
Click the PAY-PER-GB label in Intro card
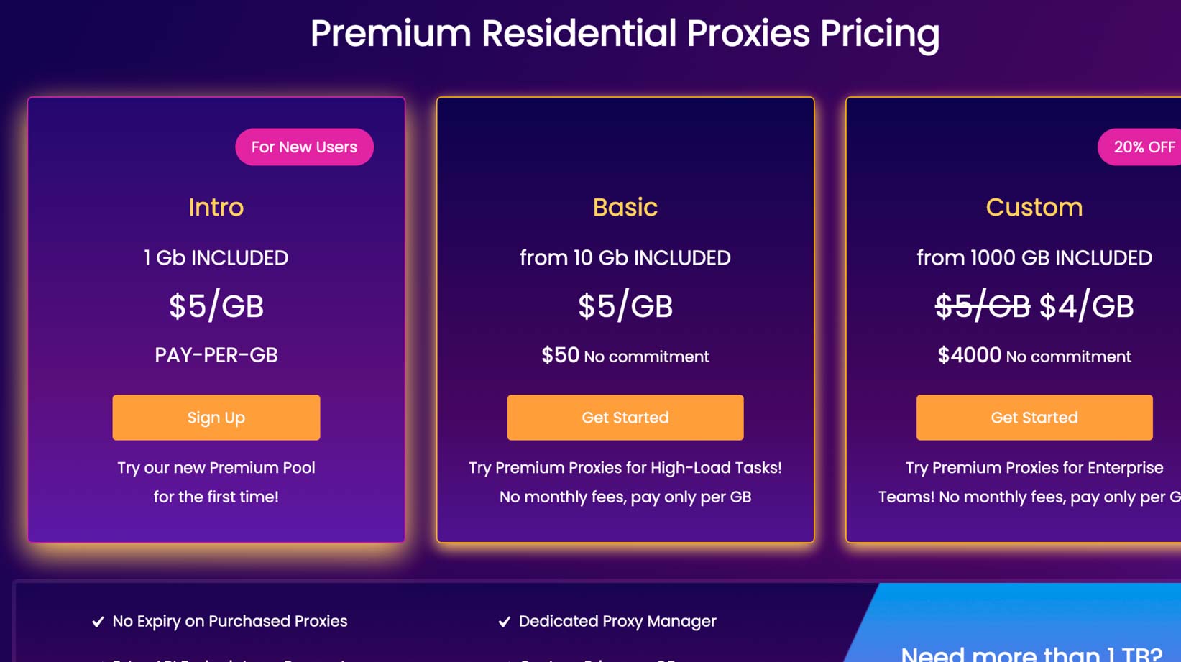click(216, 355)
